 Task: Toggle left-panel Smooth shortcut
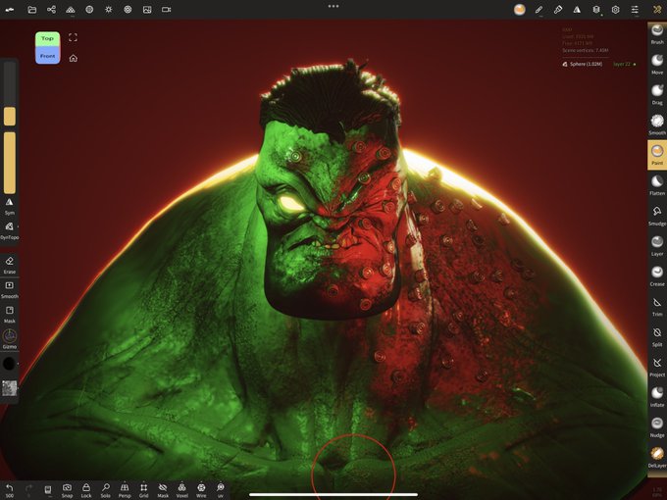(x=10, y=289)
